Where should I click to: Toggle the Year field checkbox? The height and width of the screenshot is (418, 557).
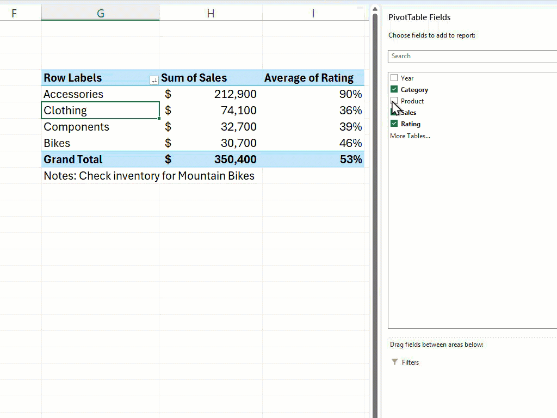point(394,78)
